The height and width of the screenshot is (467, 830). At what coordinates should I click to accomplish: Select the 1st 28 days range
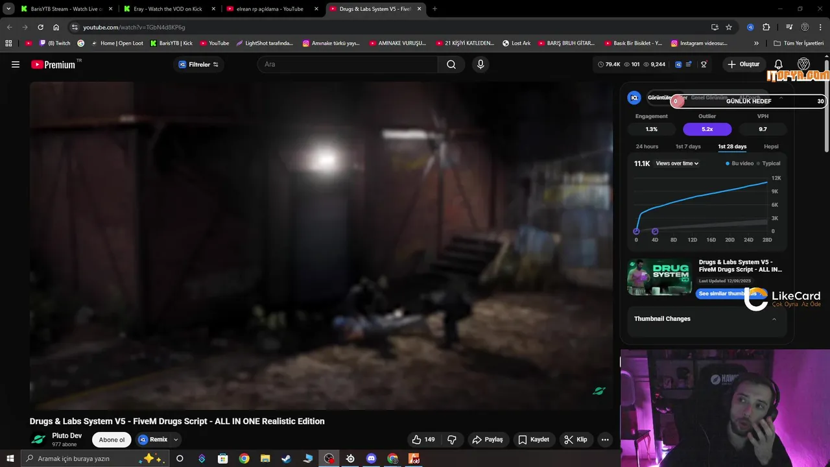click(x=732, y=147)
